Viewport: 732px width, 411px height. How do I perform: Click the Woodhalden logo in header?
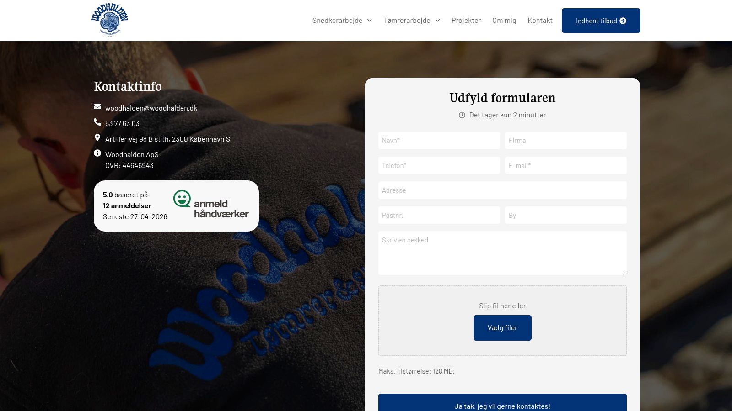click(x=110, y=20)
